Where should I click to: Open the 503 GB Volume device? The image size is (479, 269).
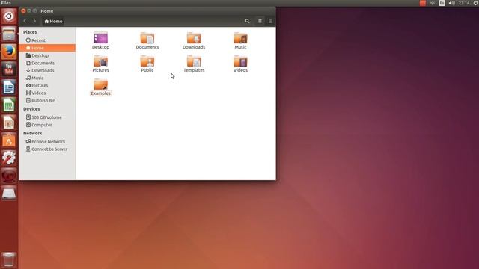click(x=47, y=117)
